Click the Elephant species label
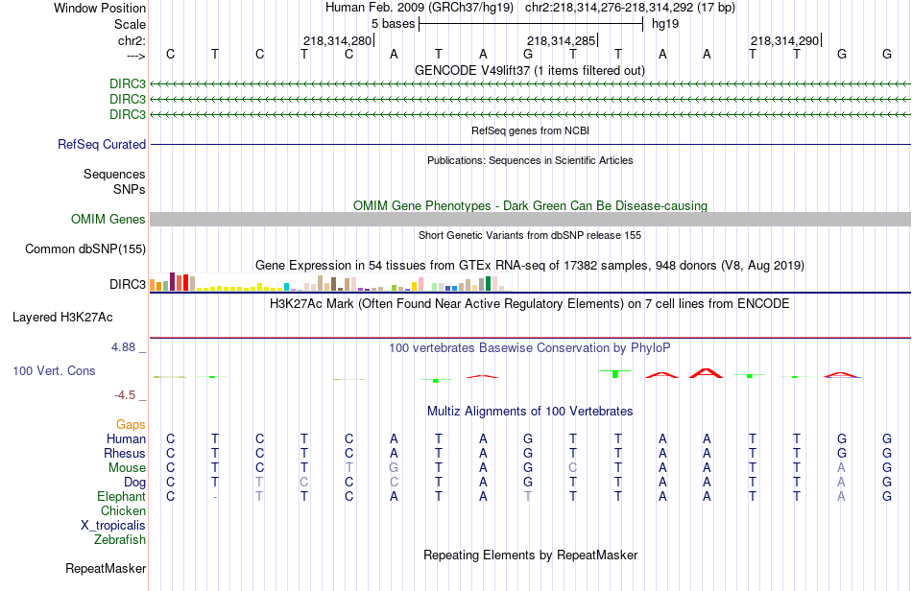912x591 pixels. [122, 496]
